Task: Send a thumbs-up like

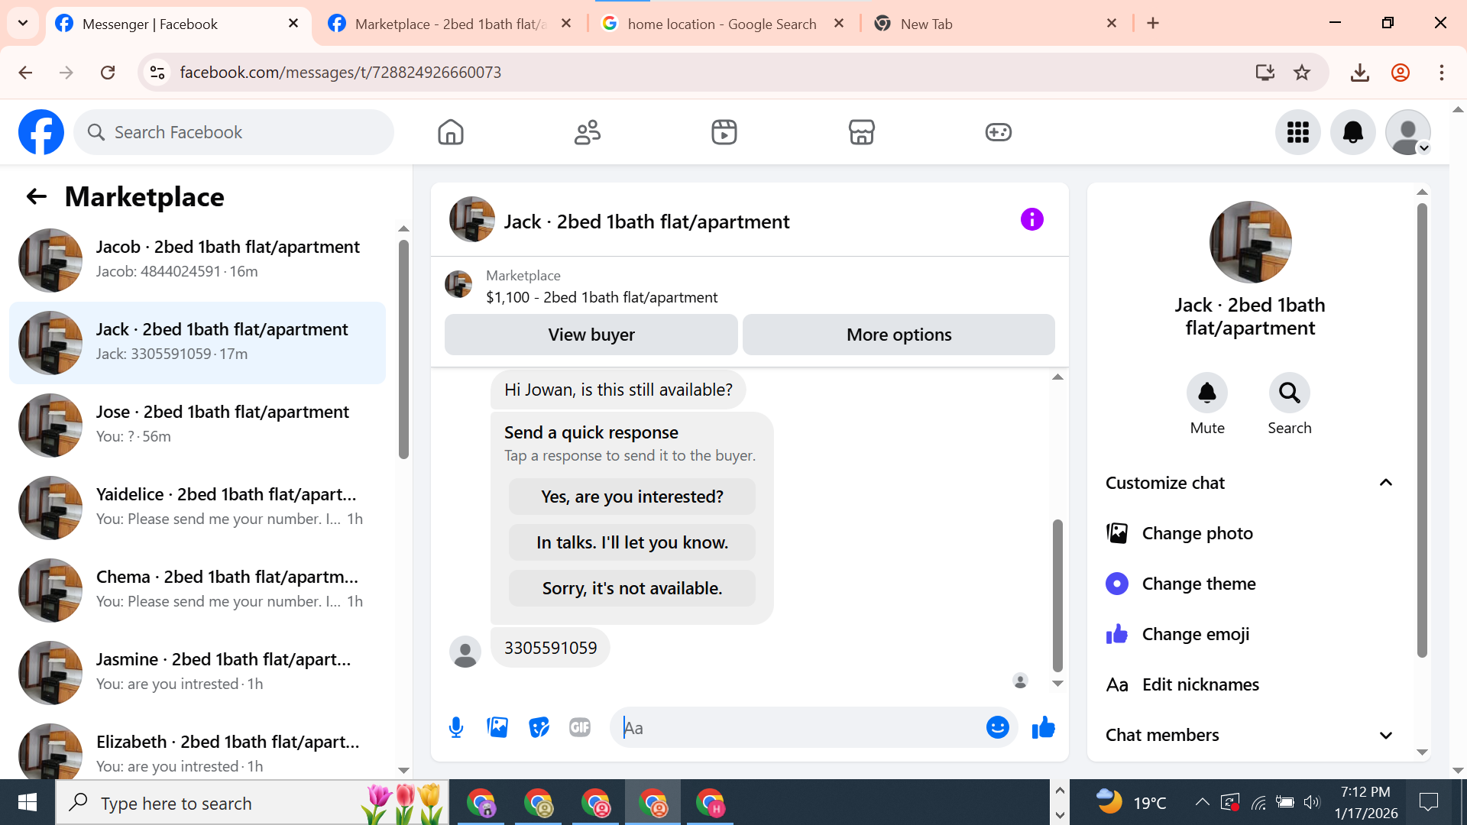Action: pos(1043,727)
